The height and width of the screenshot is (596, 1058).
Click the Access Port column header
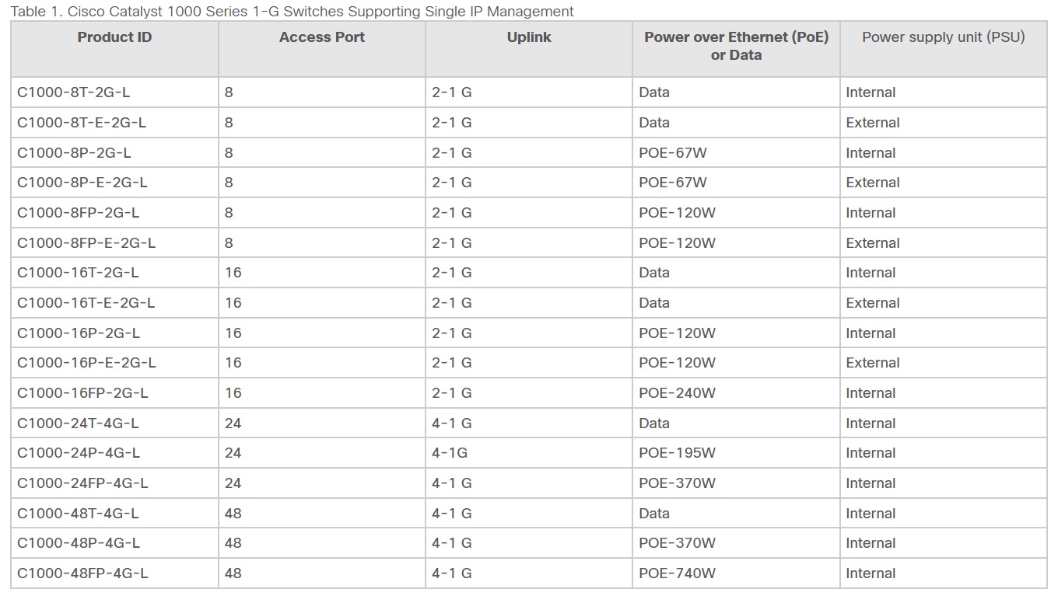tap(321, 37)
